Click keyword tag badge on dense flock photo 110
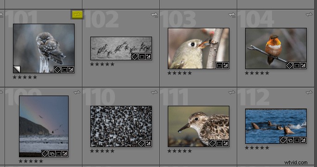 point(141,143)
